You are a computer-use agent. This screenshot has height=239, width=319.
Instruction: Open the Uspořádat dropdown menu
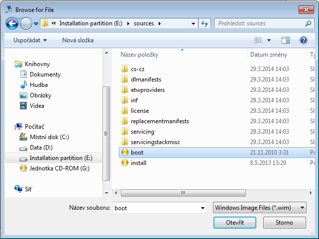(30, 40)
